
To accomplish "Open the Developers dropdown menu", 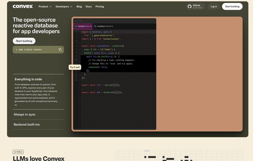I will click(63, 7).
